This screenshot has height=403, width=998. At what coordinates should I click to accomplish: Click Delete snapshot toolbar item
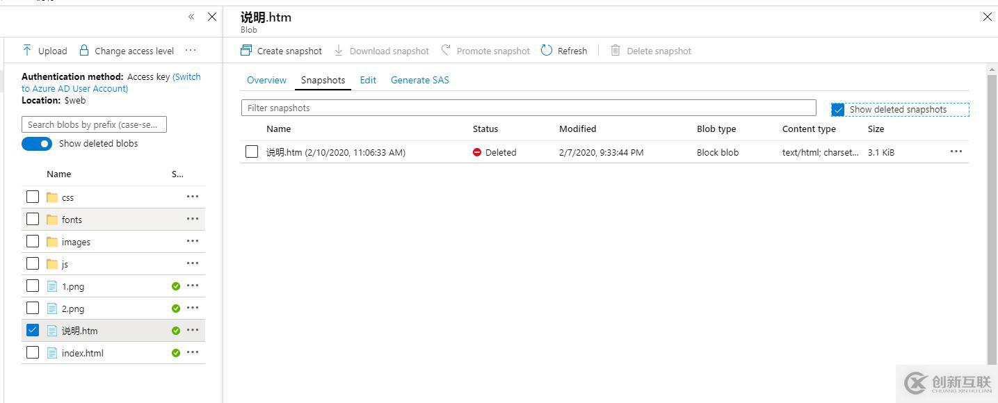651,51
